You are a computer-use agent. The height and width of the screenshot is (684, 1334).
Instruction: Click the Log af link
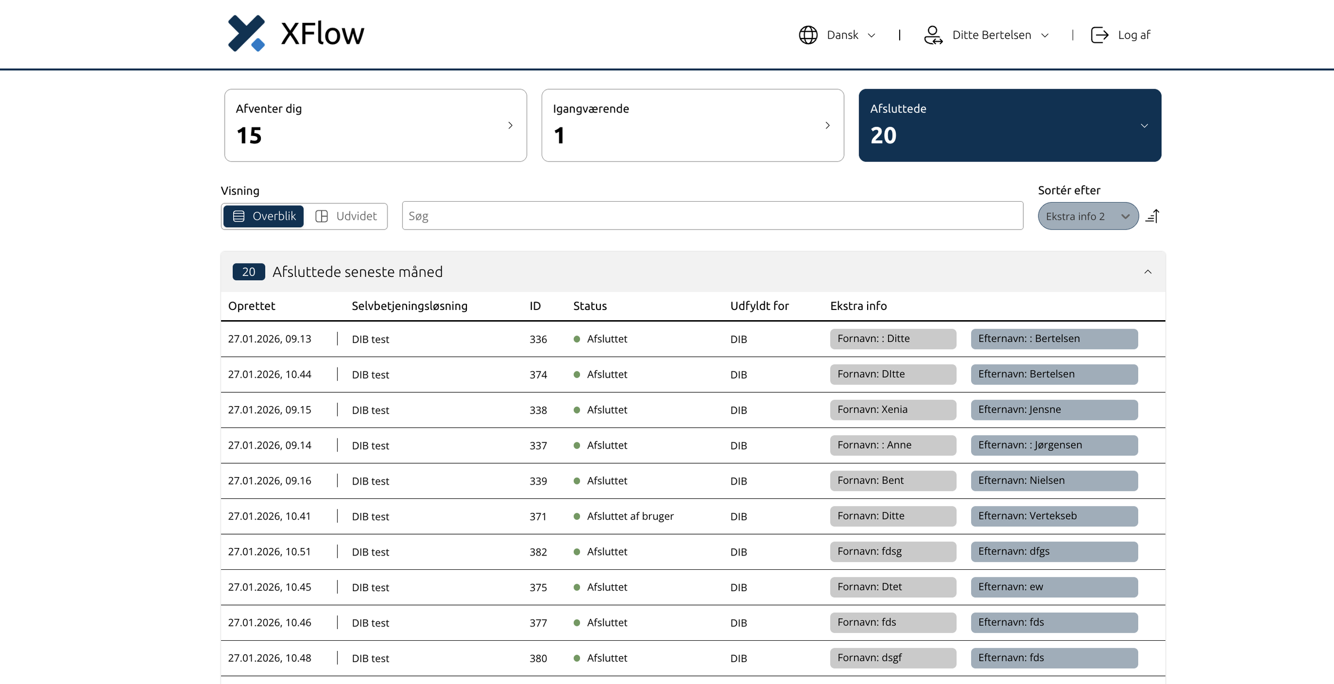(x=1133, y=35)
